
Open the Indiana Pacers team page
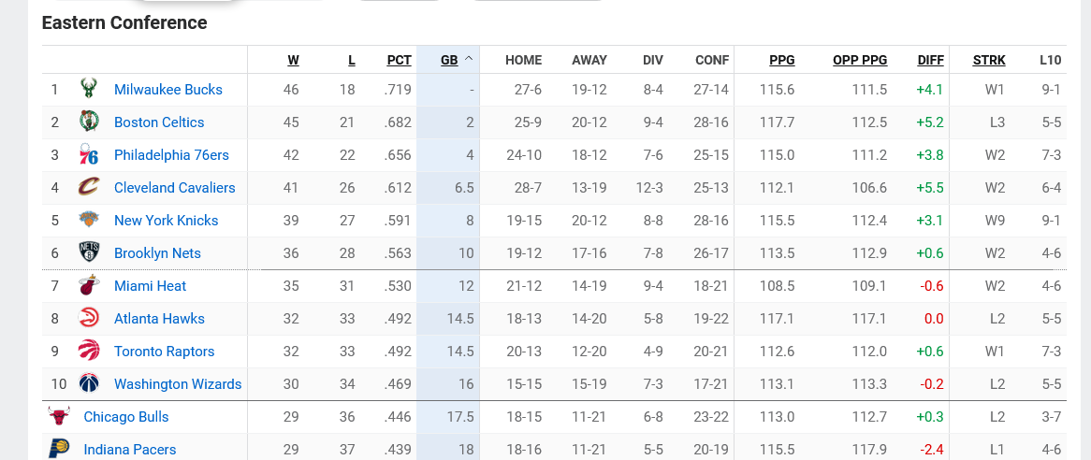(x=130, y=450)
